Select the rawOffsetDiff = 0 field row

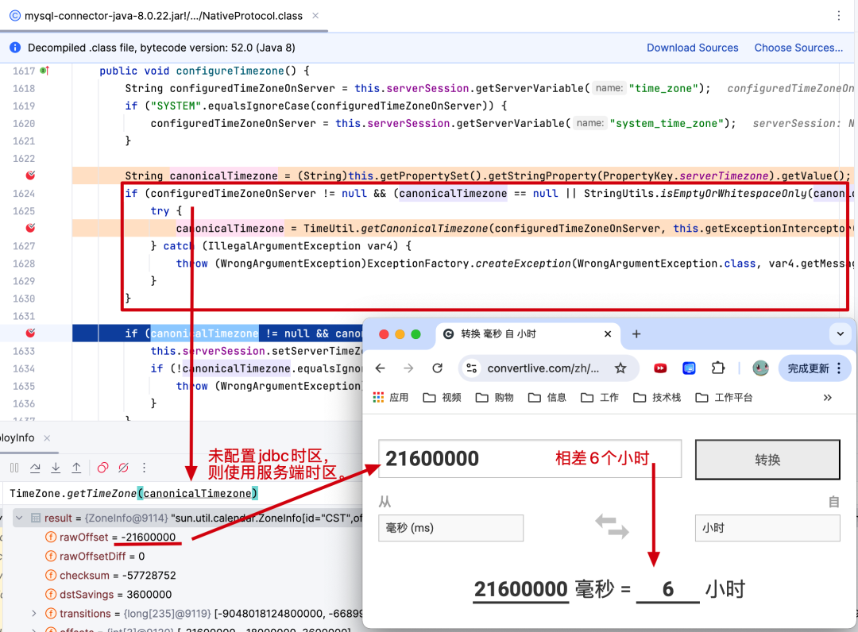click(102, 556)
